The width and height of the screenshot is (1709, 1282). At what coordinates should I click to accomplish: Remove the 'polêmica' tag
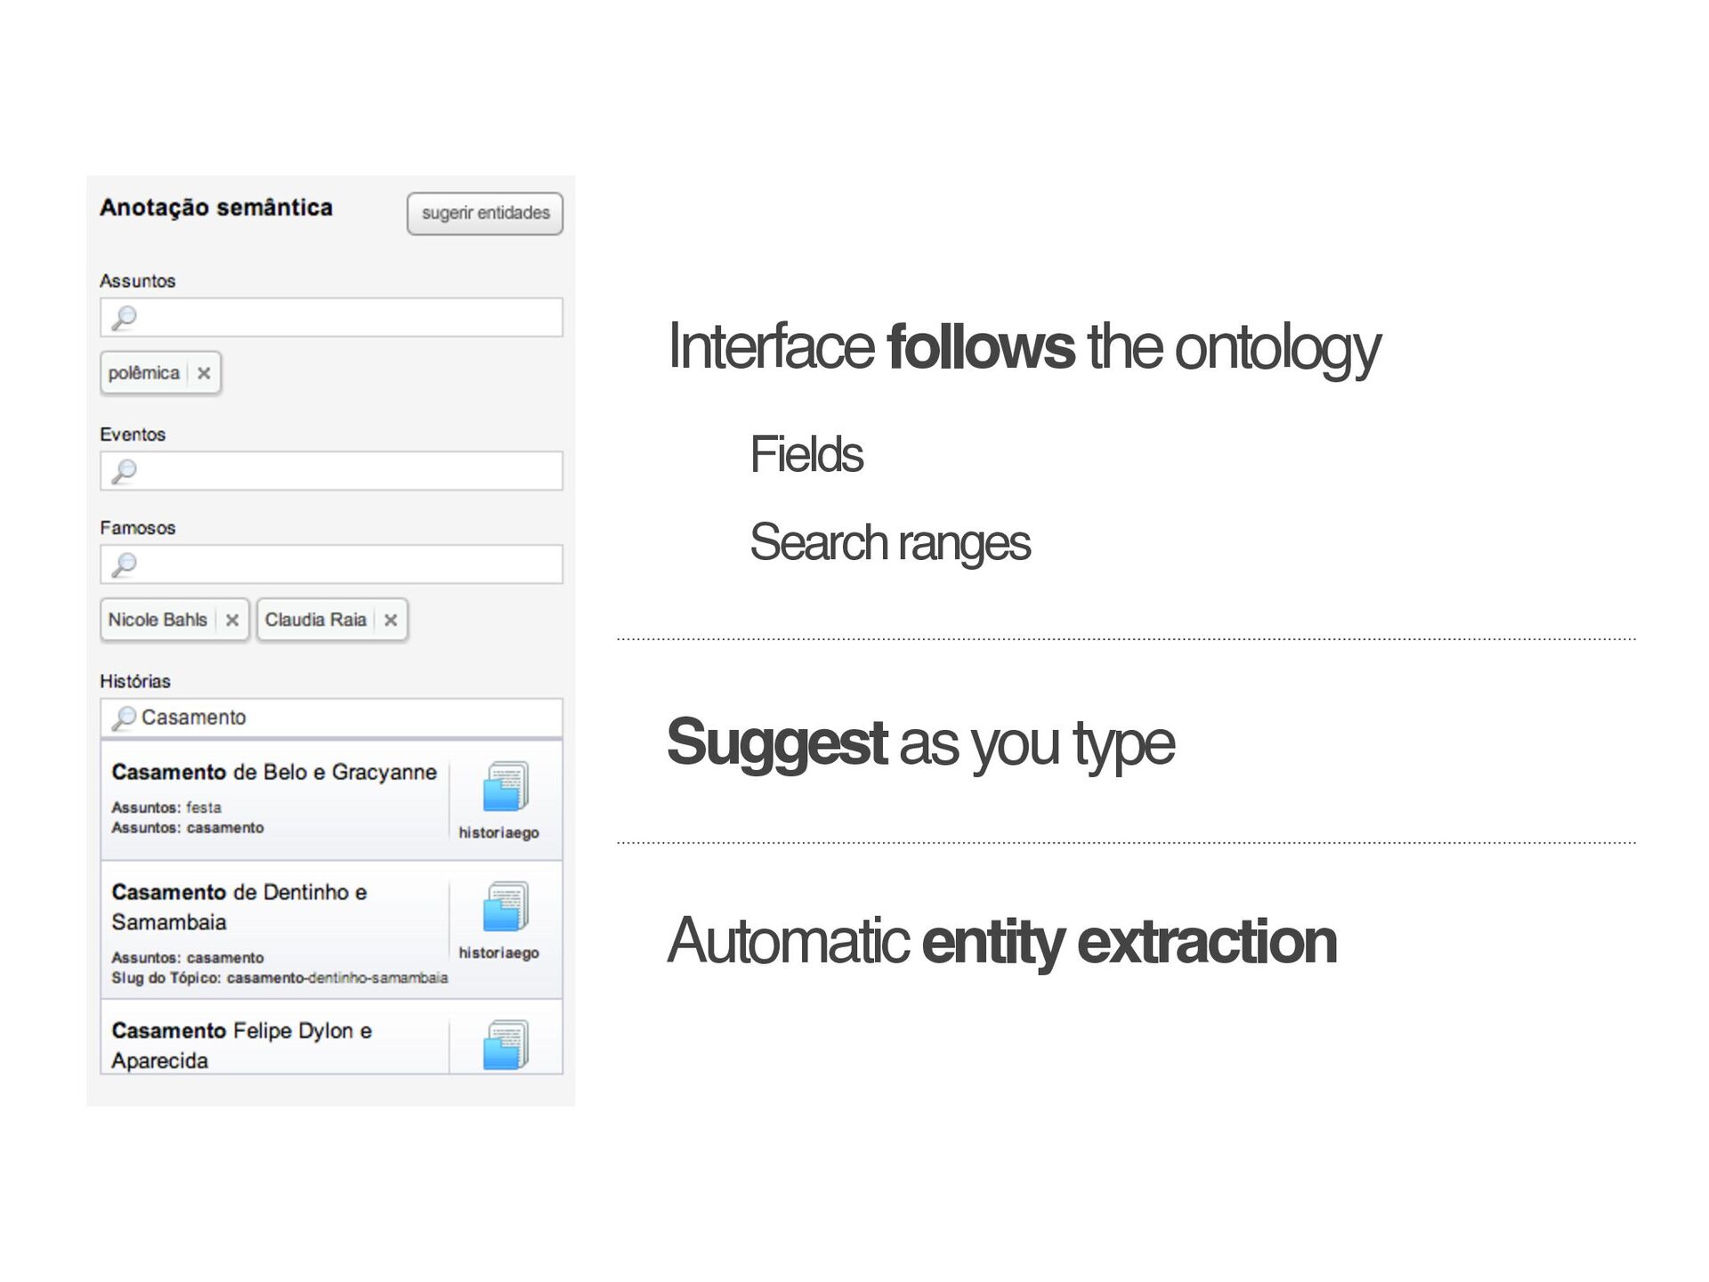(204, 373)
